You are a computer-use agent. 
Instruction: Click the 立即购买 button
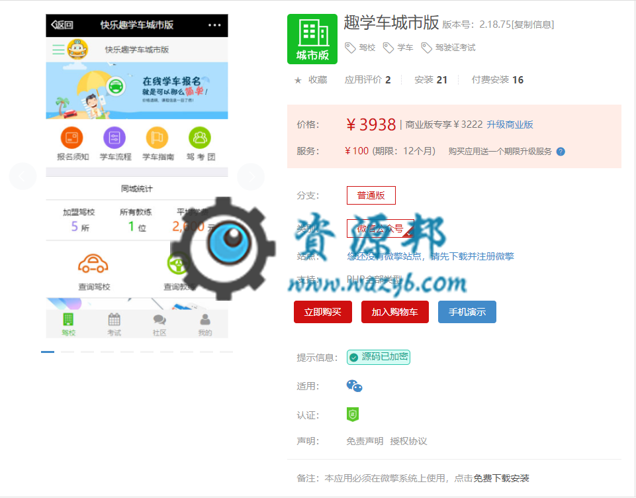pyautogui.click(x=323, y=312)
